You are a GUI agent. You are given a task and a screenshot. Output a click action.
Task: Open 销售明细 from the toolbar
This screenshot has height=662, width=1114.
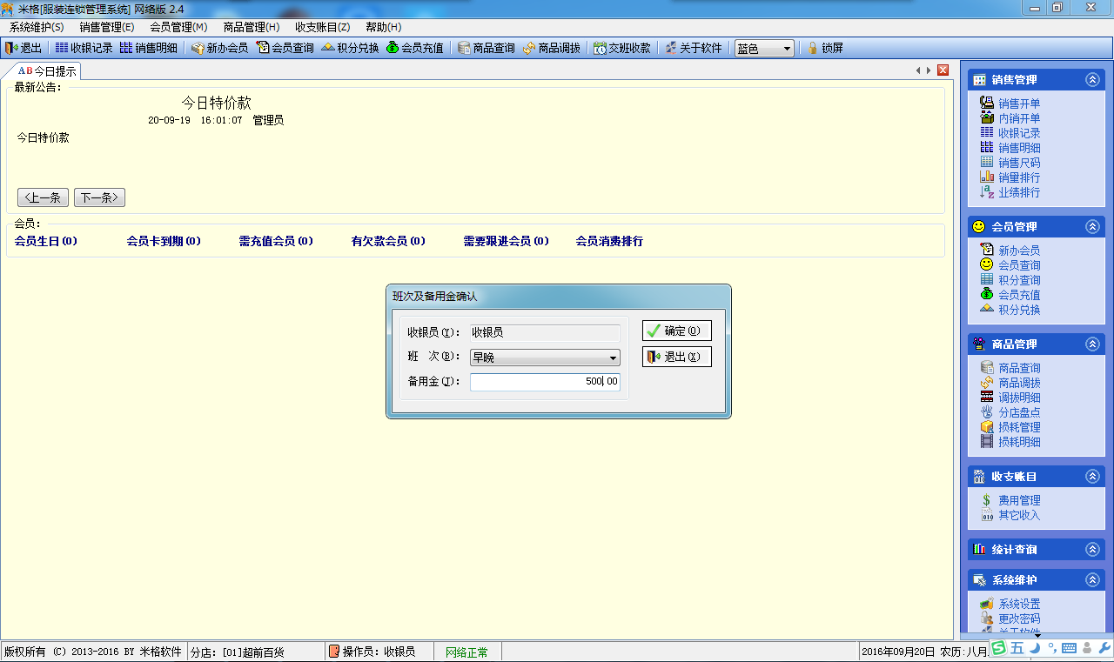pyautogui.click(x=148, y=49)
